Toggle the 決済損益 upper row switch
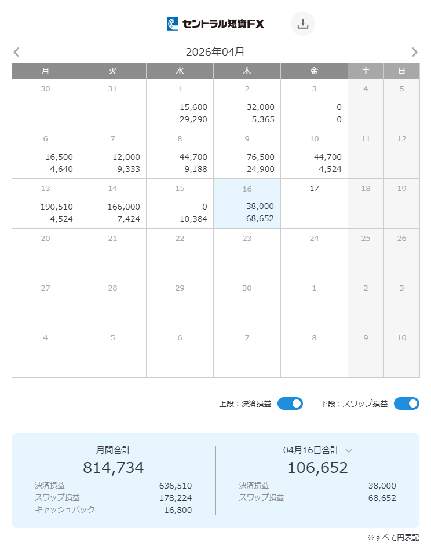The width and height of the screenshot is (431, 554). [290, 403]
